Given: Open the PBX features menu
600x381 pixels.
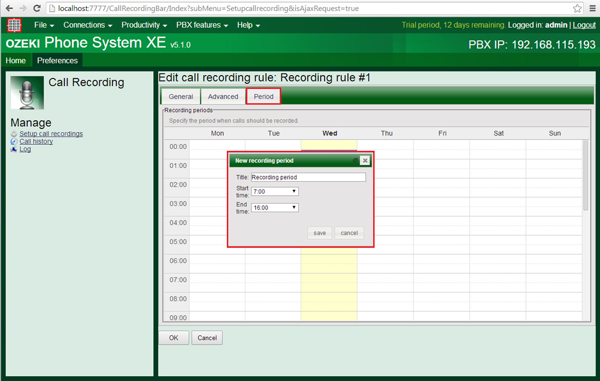Looking at the screenshot, I should tap(202, 25).
